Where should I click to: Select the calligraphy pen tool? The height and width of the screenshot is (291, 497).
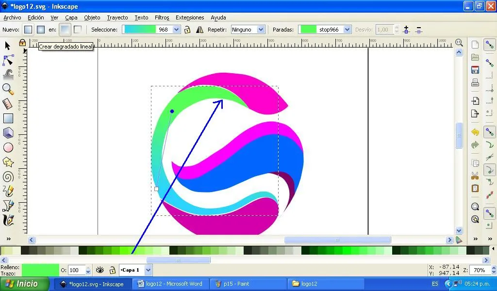tap(8, 220)
